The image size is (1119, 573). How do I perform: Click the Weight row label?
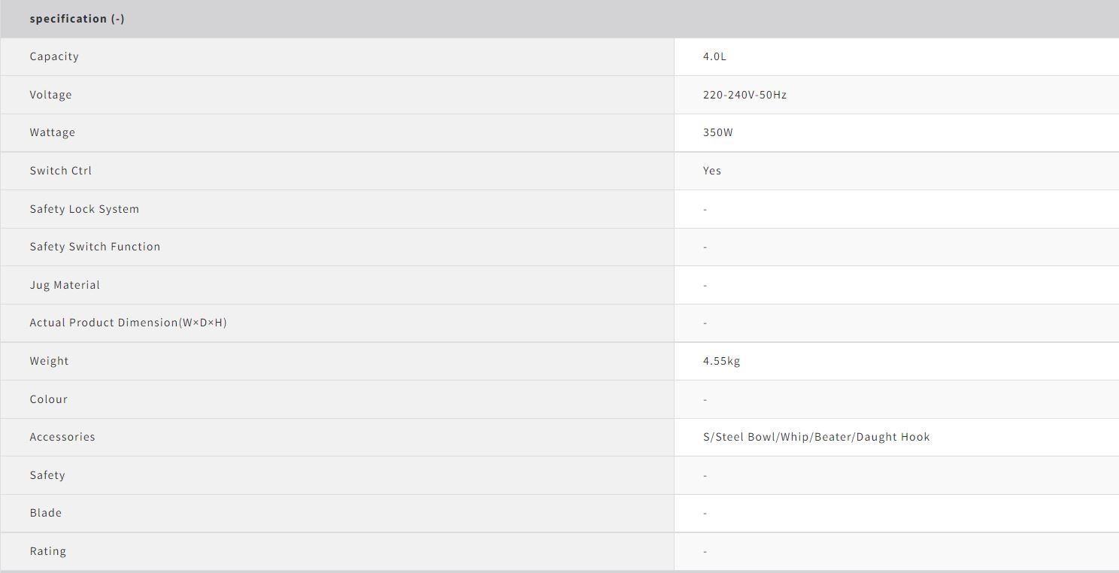click(x=49, y=361)
